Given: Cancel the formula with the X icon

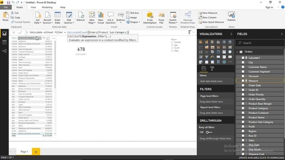Looking at the screenshot, I should point(14,32).
